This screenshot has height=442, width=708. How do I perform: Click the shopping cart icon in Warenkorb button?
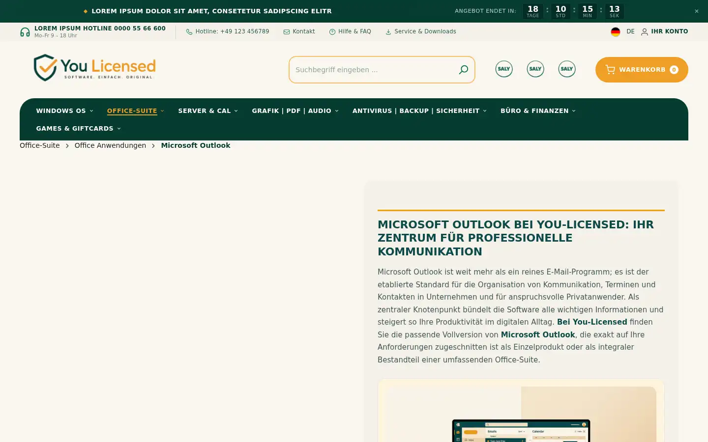610,70
